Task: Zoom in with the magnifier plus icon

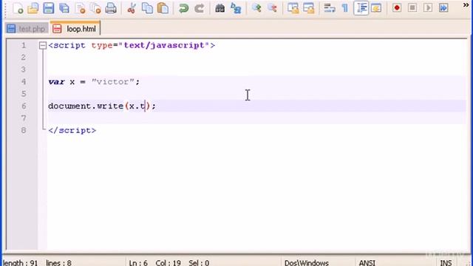Action: pos(256,8)
